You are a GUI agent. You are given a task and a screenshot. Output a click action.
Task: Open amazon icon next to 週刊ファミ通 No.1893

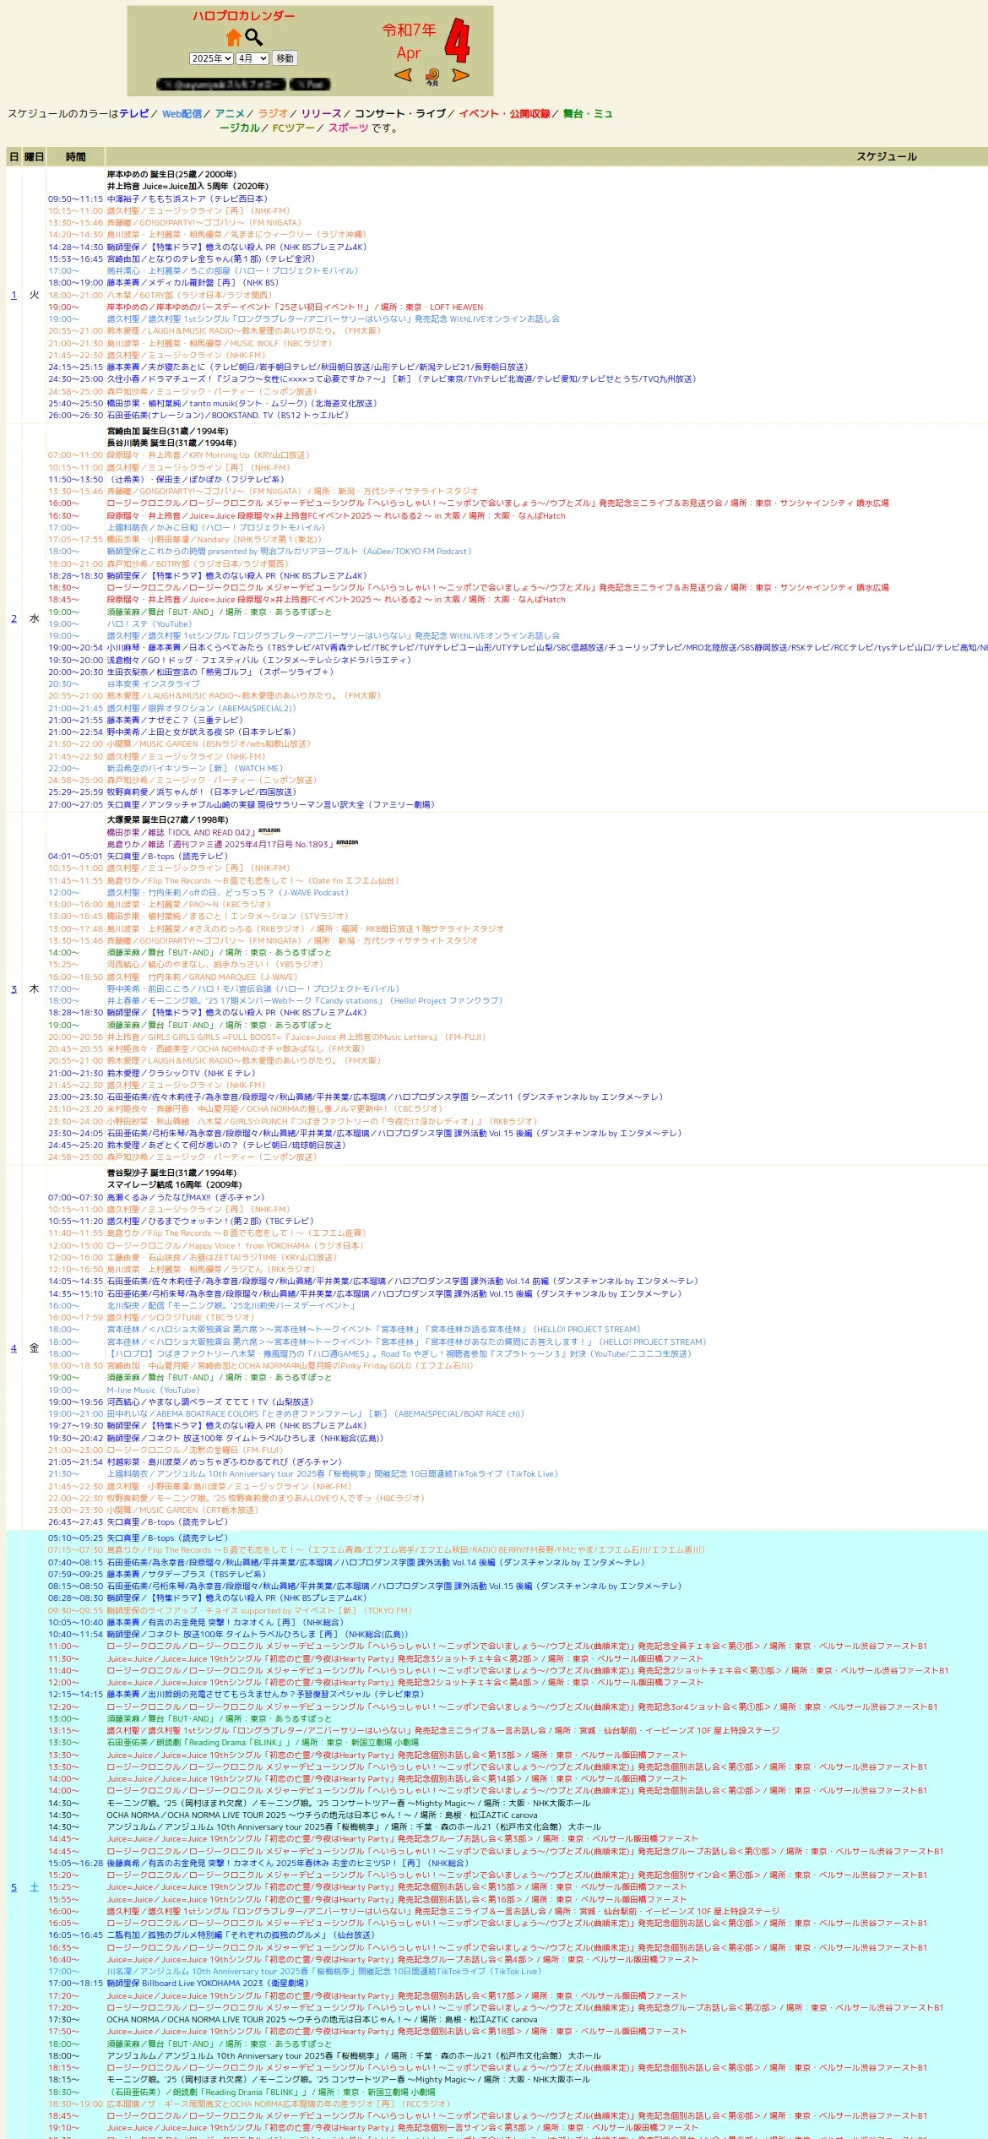347,842
